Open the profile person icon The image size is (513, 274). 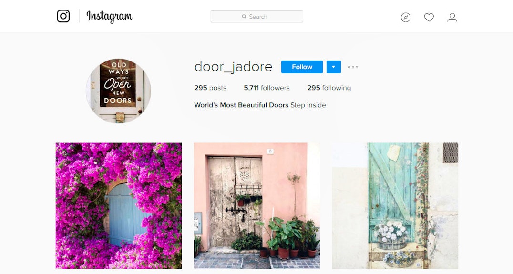tap(452, 17)
